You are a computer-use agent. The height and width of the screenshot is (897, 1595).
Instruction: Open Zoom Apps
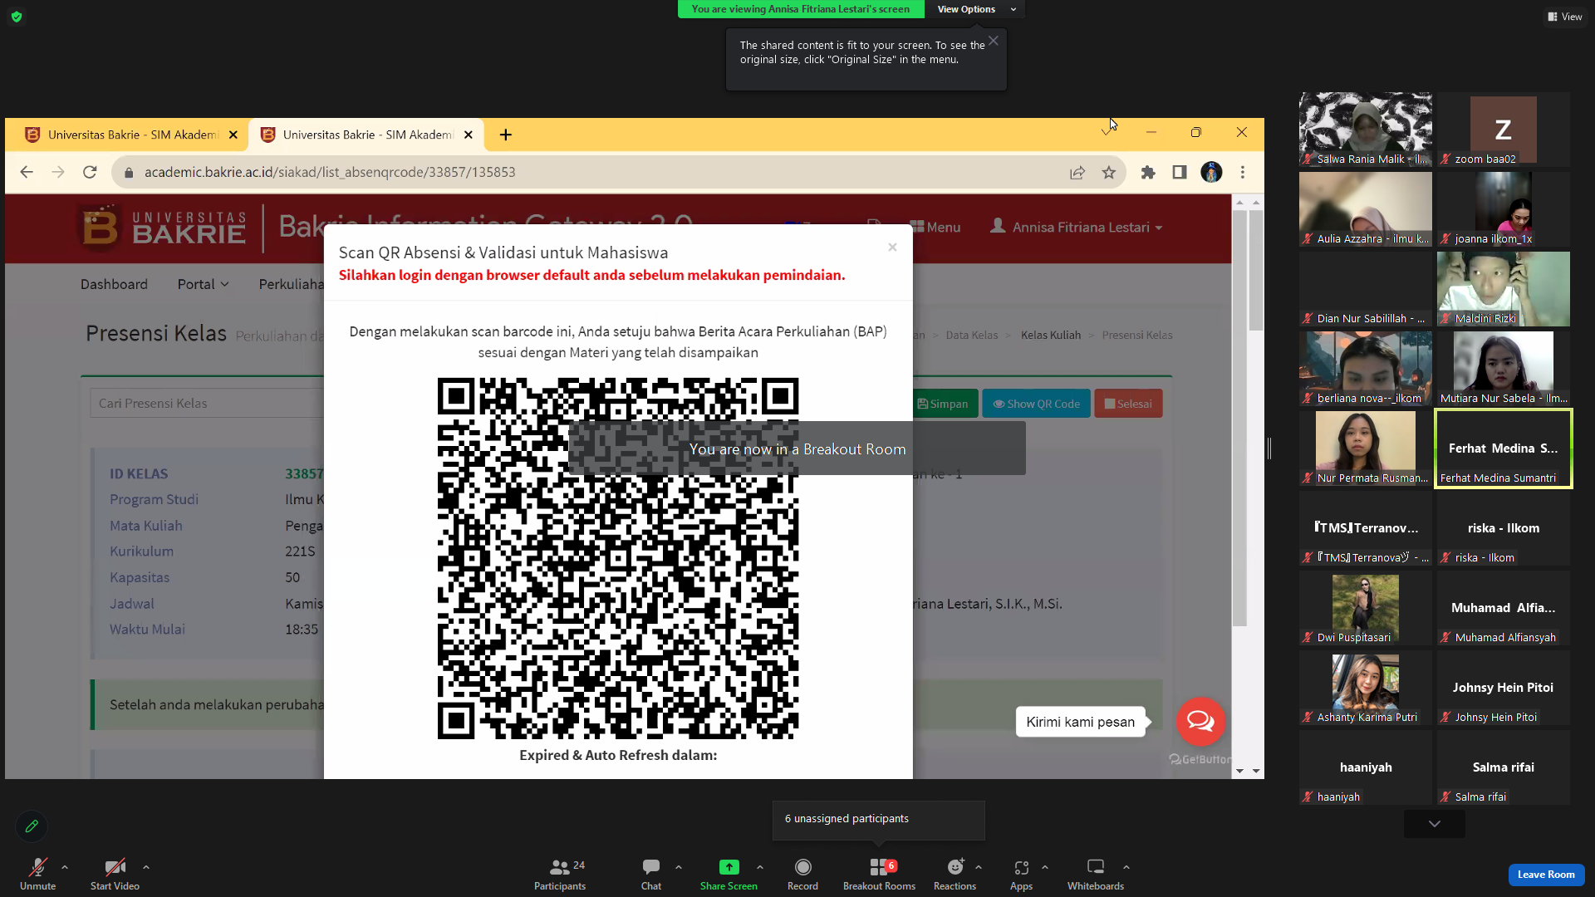tap(1021, 874)
